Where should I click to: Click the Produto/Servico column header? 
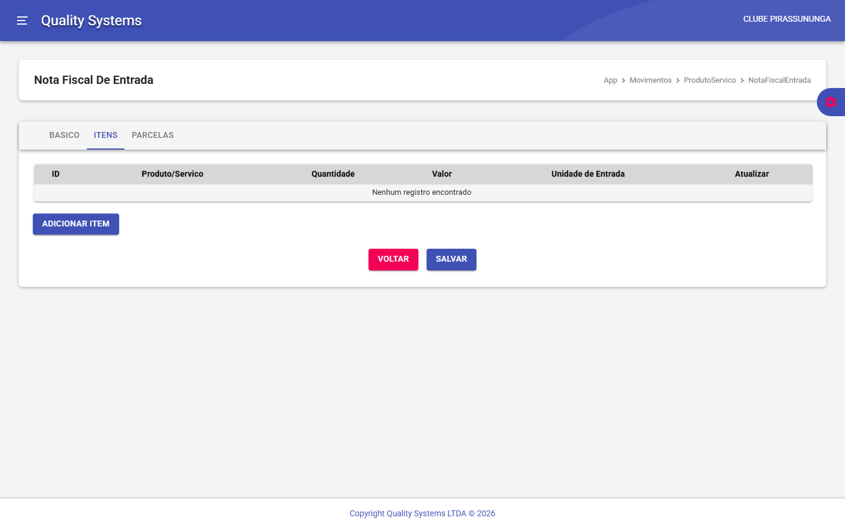[x=173, y=174]
